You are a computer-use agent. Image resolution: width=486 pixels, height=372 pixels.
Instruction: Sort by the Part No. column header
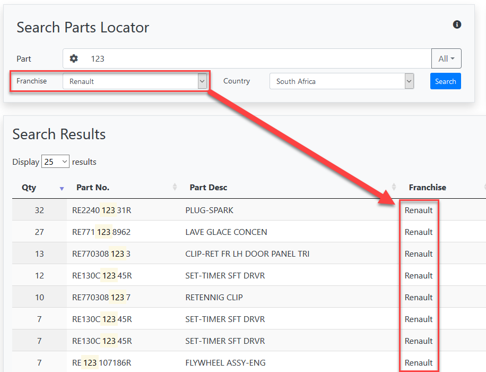pyautogui.click(x=93, y=188)
